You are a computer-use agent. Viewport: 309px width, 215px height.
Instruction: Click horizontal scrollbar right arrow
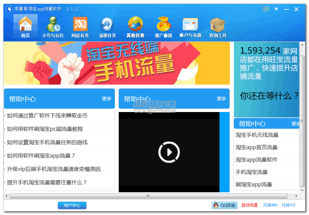(x=297, y=196)
